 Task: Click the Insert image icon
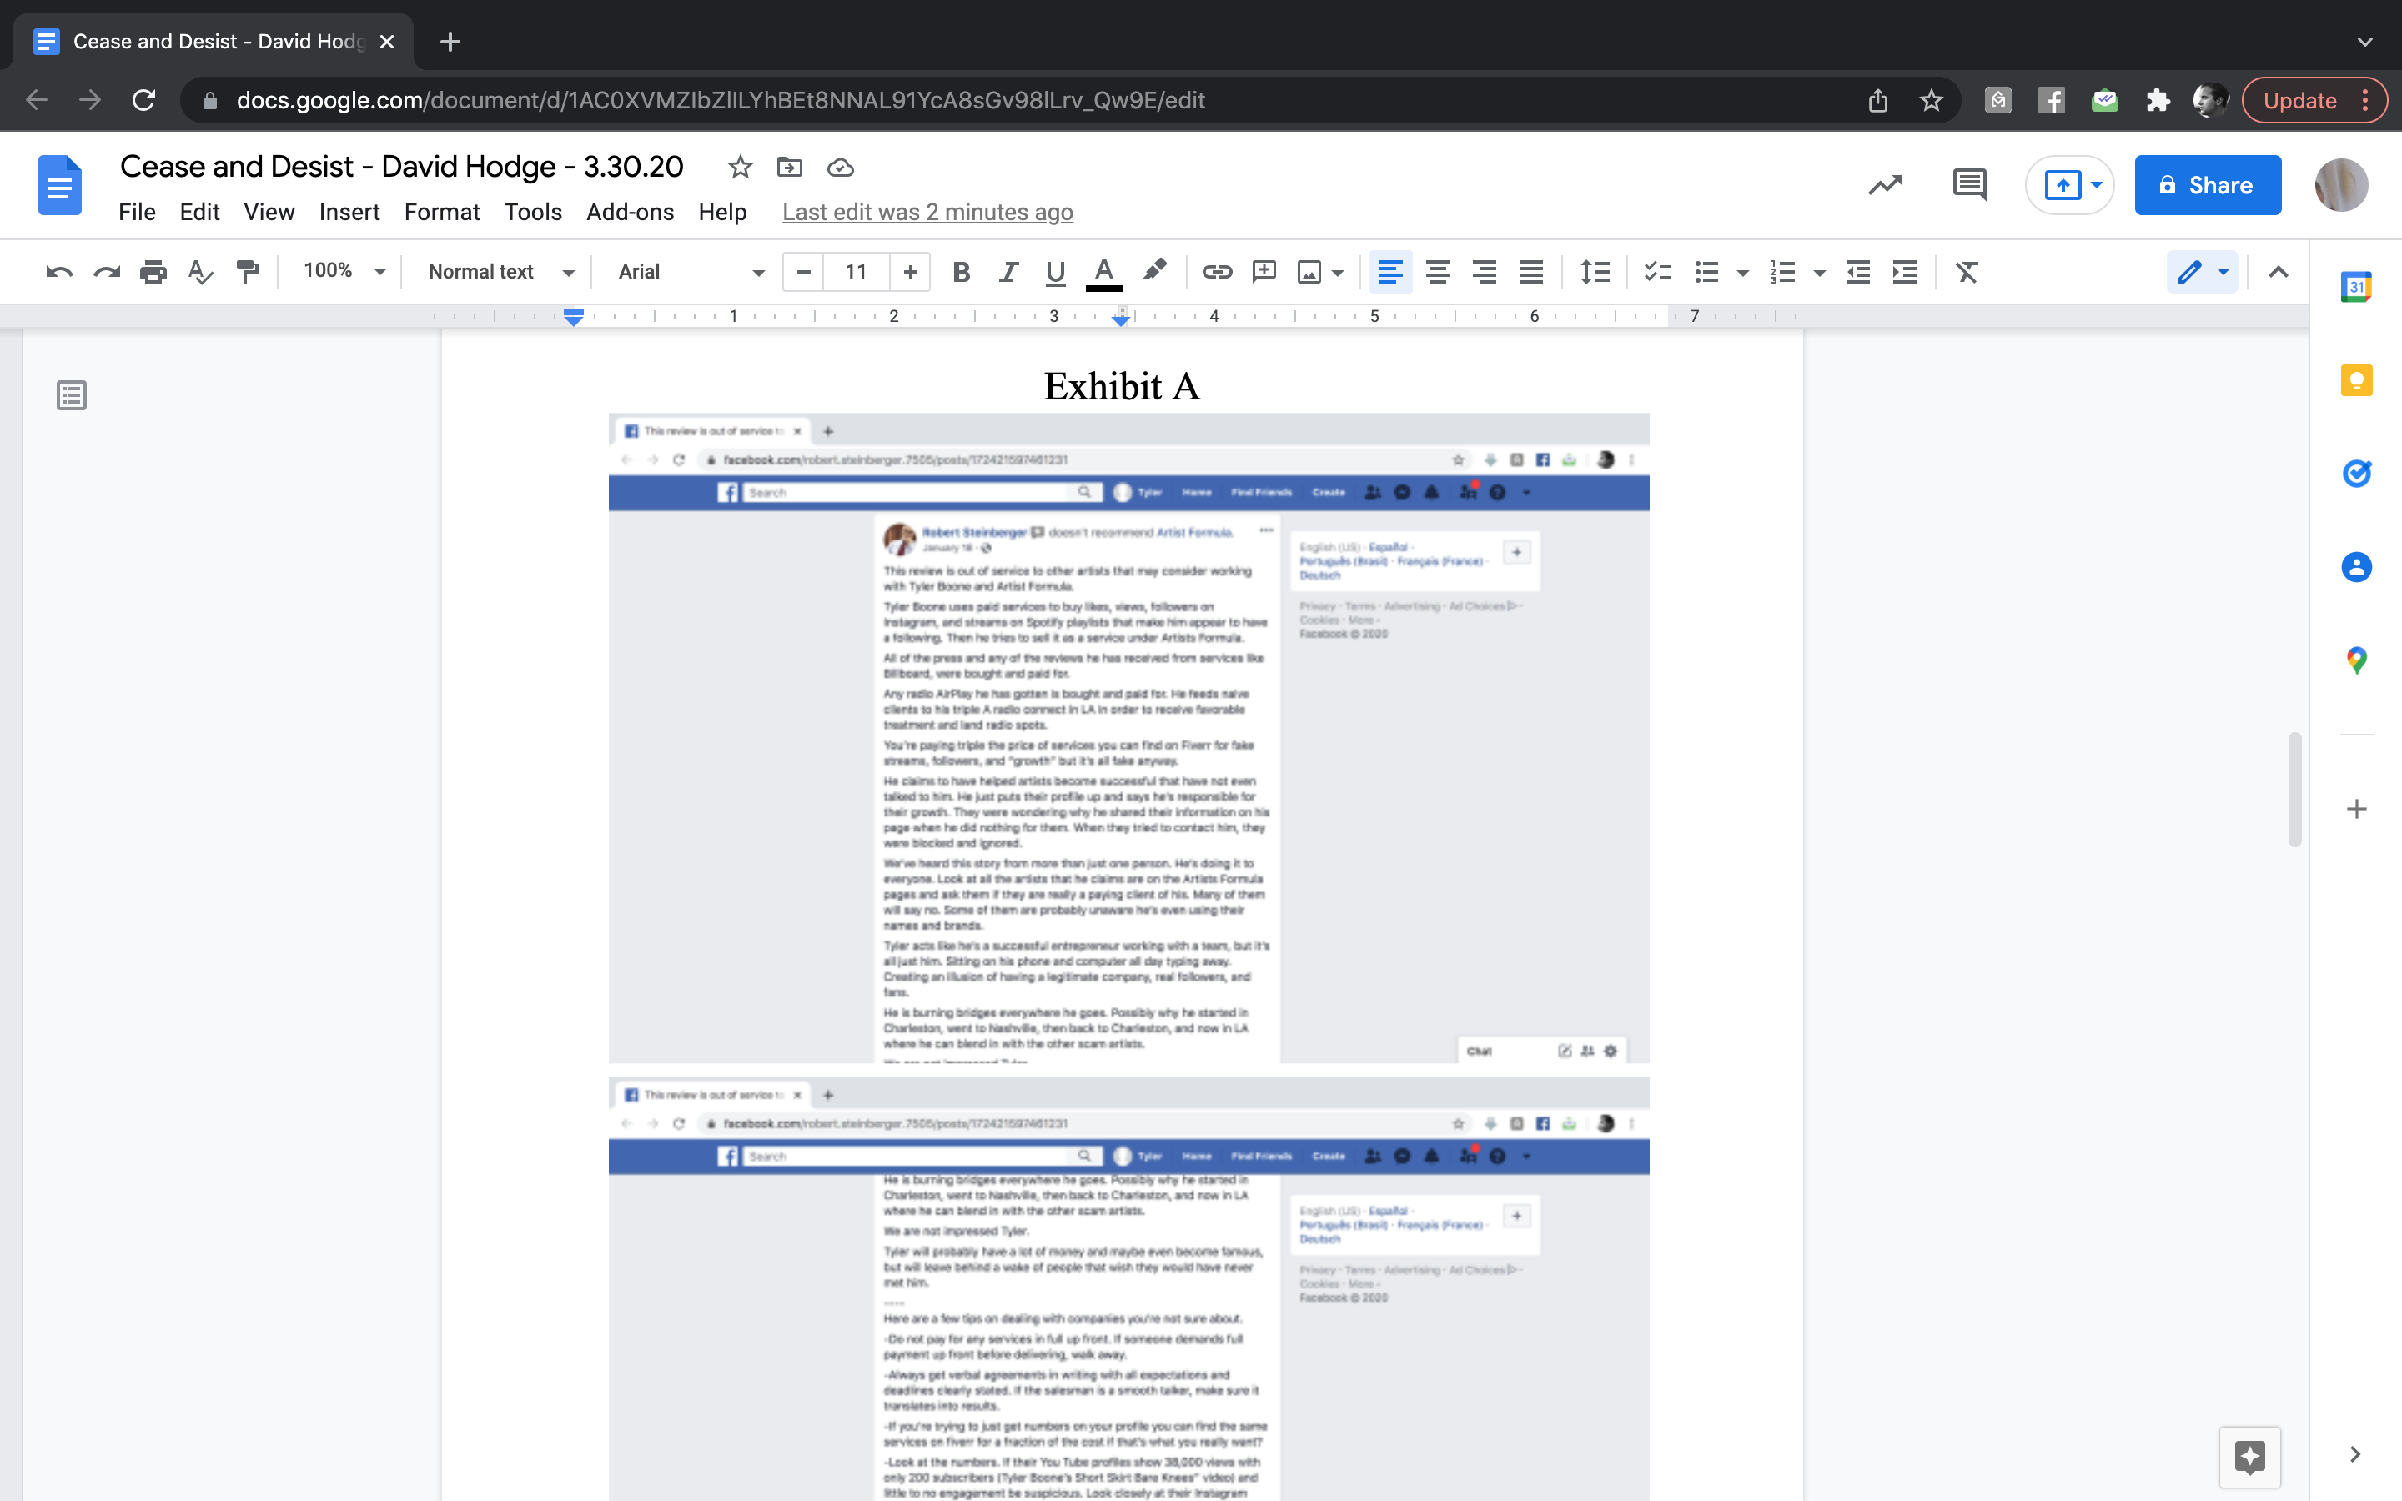pyautogui.click(x=1309, y=272)
